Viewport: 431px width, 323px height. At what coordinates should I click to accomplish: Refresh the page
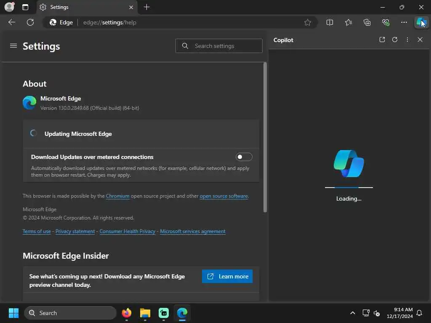point(30,22)
